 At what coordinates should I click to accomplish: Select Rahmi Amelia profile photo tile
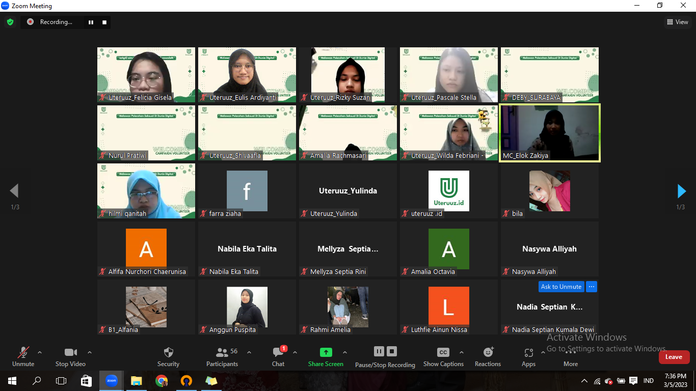348,307
